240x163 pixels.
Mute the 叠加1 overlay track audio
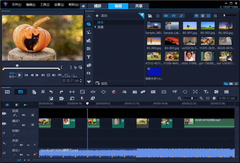coord(23,125)
